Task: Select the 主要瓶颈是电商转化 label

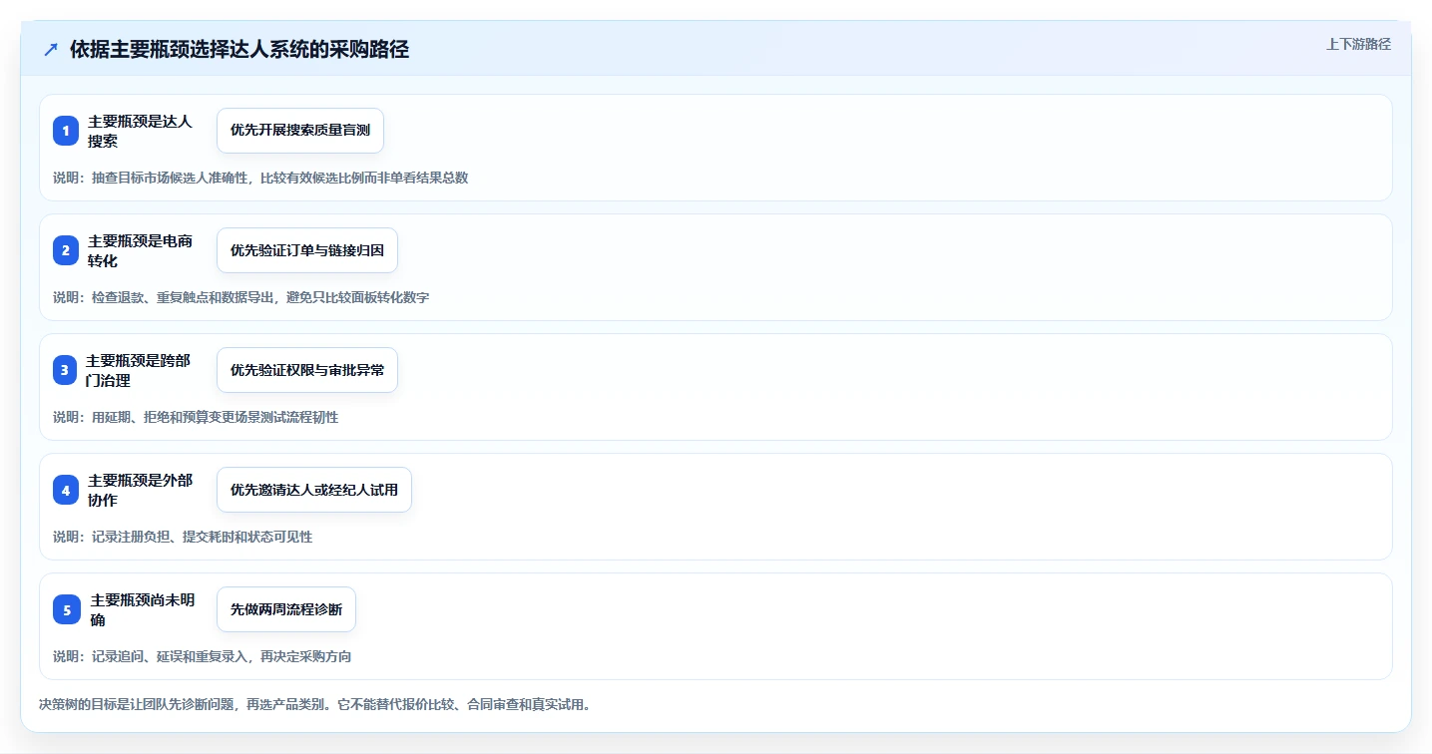Action: tap(140, 250)
